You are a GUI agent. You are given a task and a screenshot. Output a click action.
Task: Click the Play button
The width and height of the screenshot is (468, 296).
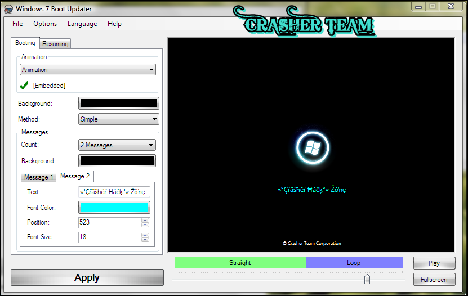[x=434, y=263]
